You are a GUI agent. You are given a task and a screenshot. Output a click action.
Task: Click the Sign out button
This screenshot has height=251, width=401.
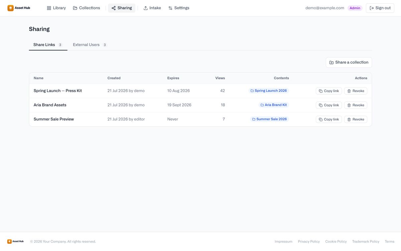[x=380, y=8]
